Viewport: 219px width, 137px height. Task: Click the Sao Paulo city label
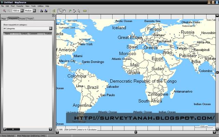[x=107, y=95]
